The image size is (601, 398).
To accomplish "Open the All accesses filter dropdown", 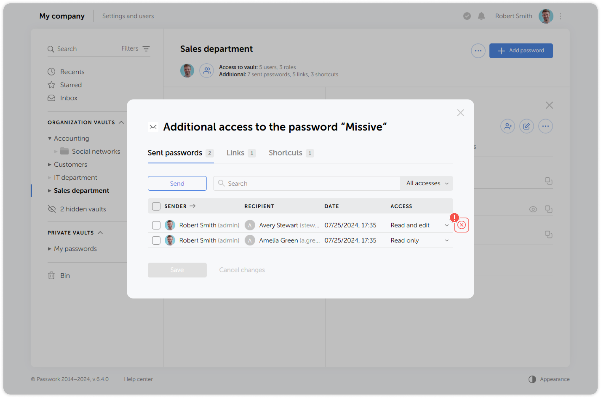I will click(x=427, y=183).
